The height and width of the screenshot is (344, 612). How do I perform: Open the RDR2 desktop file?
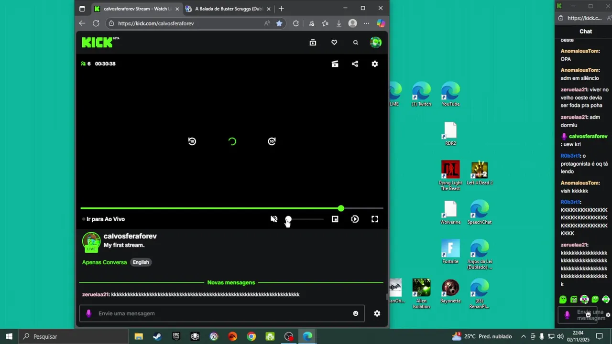(450, 134)
